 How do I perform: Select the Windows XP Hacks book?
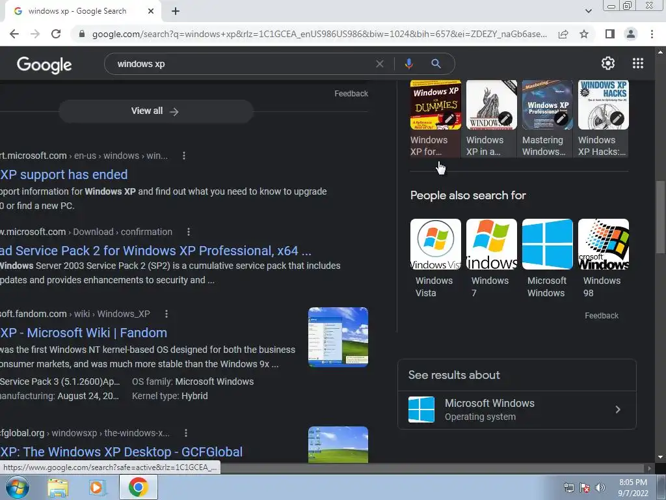point(603,118)
